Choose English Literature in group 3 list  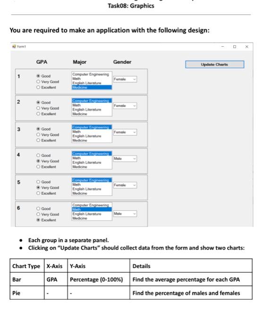pyautogui.click(x=92, y=136)
